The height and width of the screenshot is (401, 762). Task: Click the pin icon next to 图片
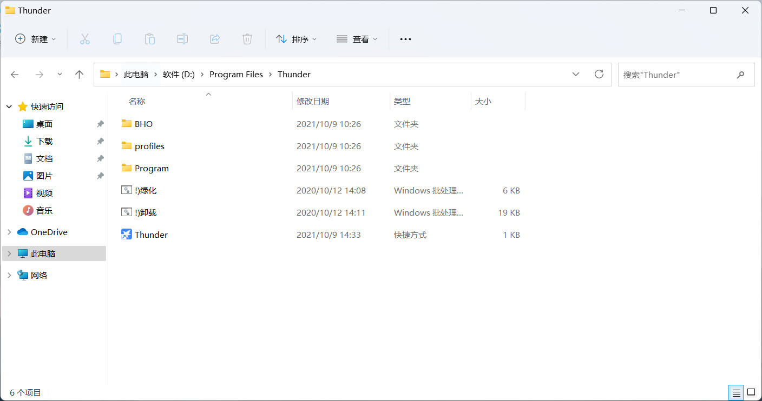coord(100,176)
